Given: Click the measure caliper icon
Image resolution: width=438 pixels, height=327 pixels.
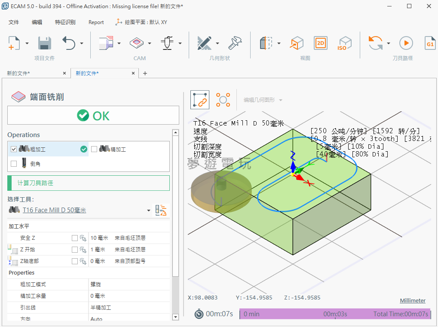Looking at the screenshot, I should click(236, 43).
